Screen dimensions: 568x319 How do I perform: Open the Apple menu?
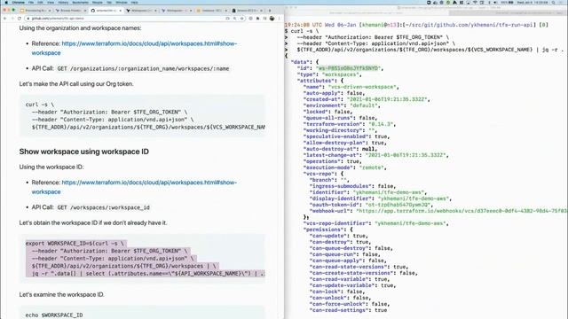pos(6,2)
